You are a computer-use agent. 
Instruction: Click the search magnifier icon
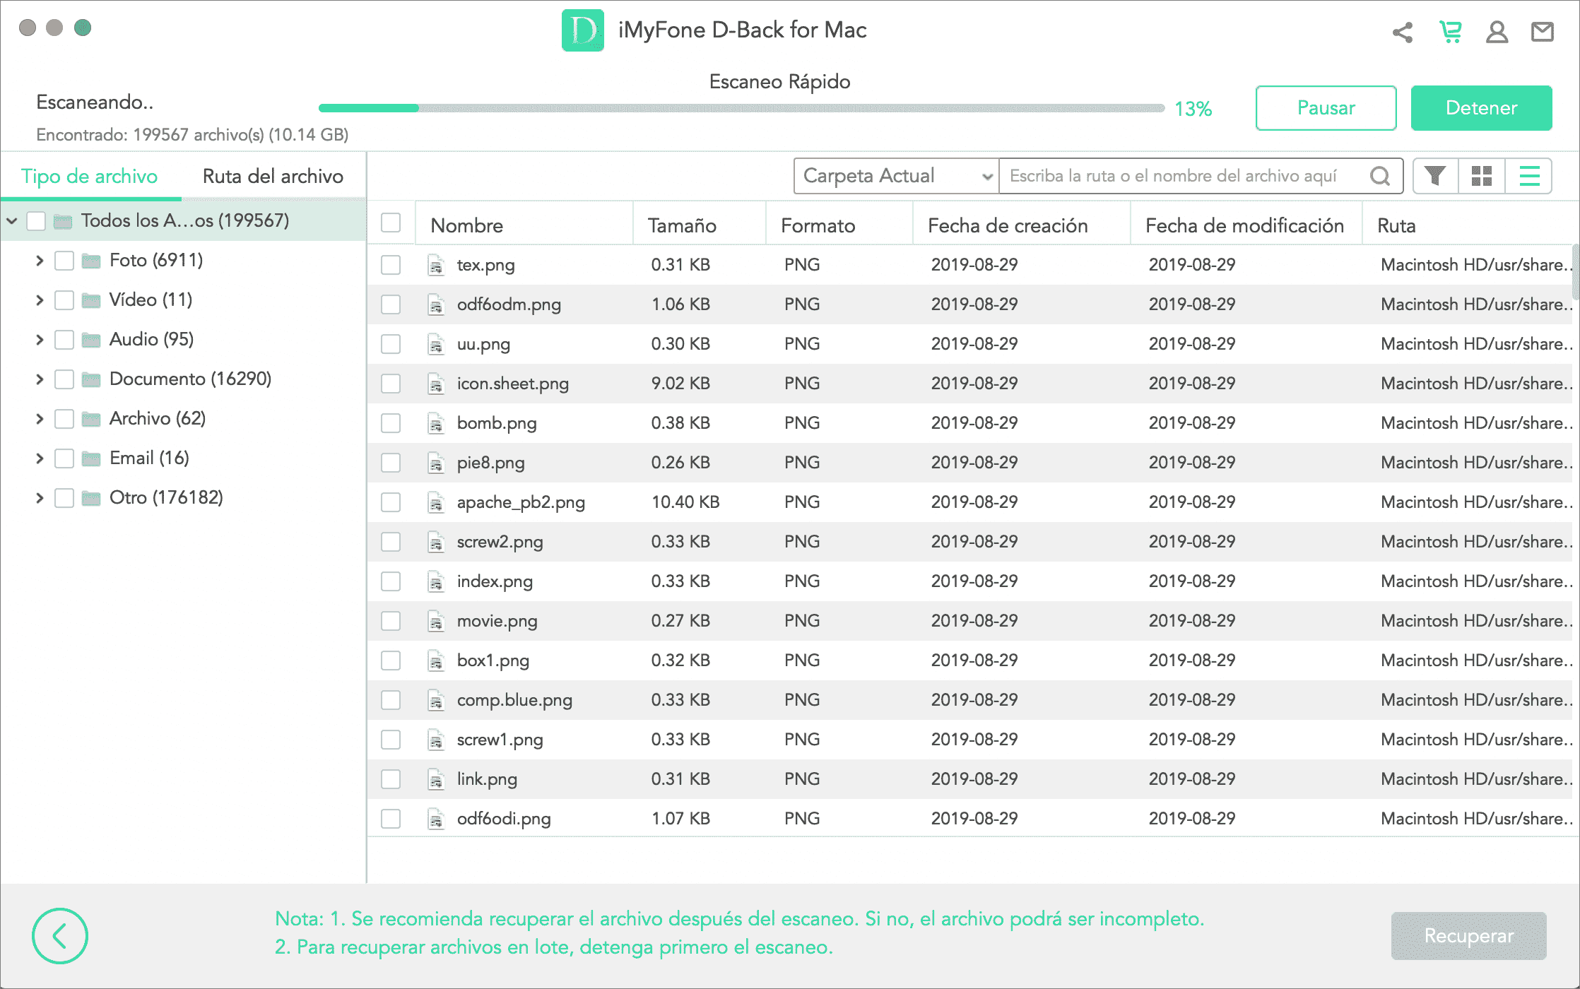(x=1380, y=176)
